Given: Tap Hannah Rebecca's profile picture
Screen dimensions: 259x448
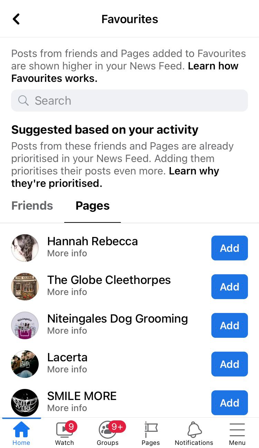Looking at the screenshot, I should tap(25, 248).
